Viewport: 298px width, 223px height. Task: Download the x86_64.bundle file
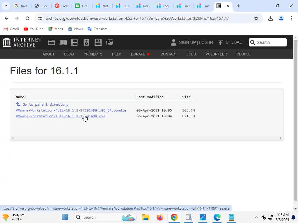pos(71,110)
